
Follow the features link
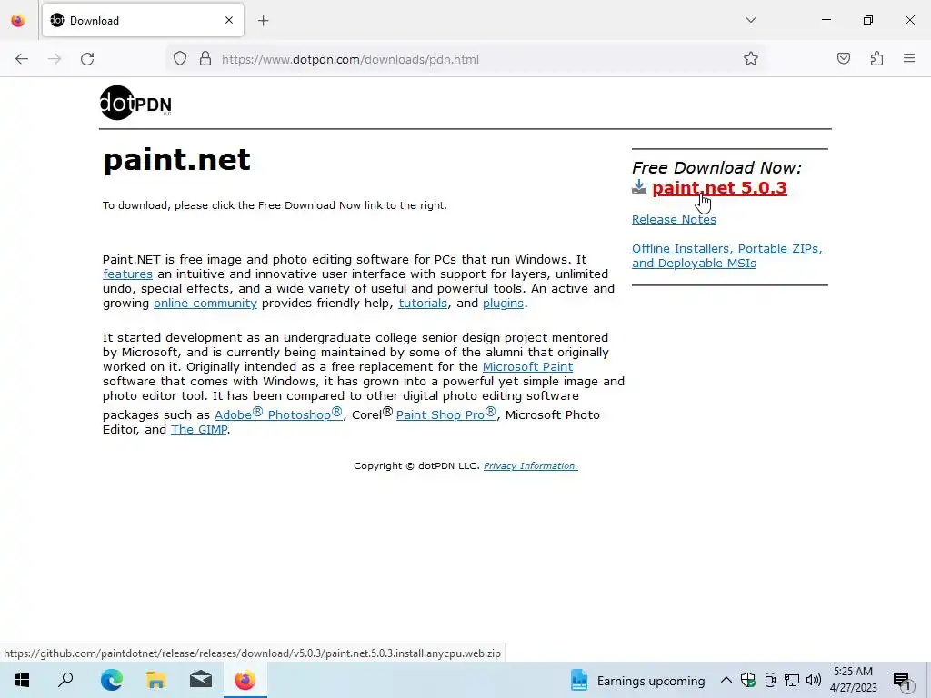pos(127,274)
